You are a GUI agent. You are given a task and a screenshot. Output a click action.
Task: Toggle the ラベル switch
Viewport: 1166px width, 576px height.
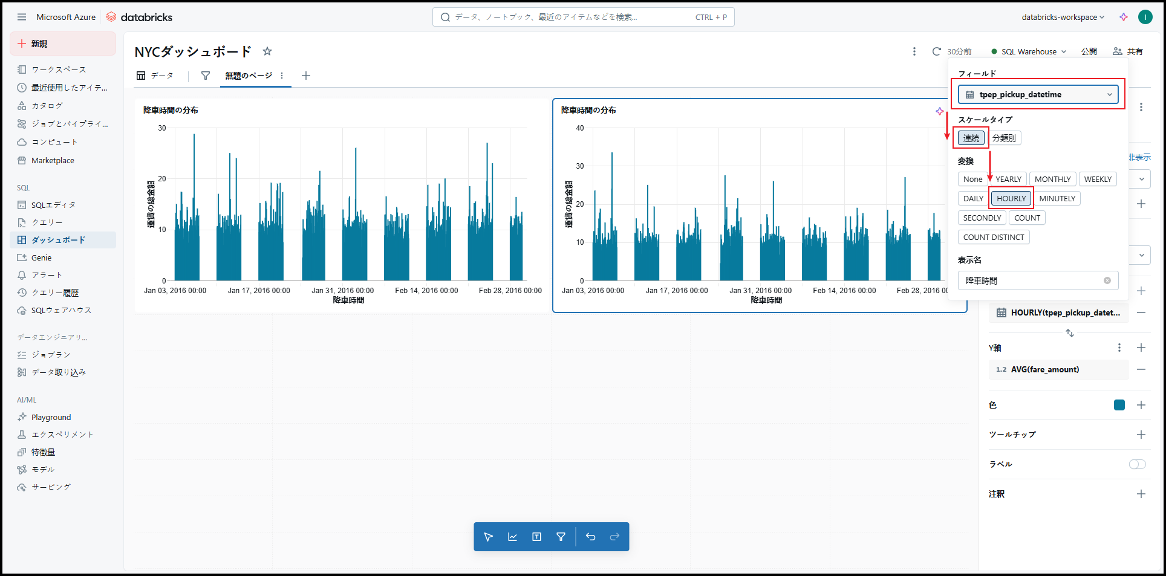1137,464
